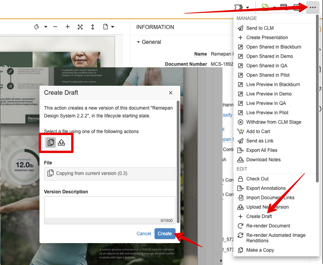Image resolution: width=323 pixels, height=265 pixels.
Task: Choose Create Draft from the menu
Action: (259, 216)
